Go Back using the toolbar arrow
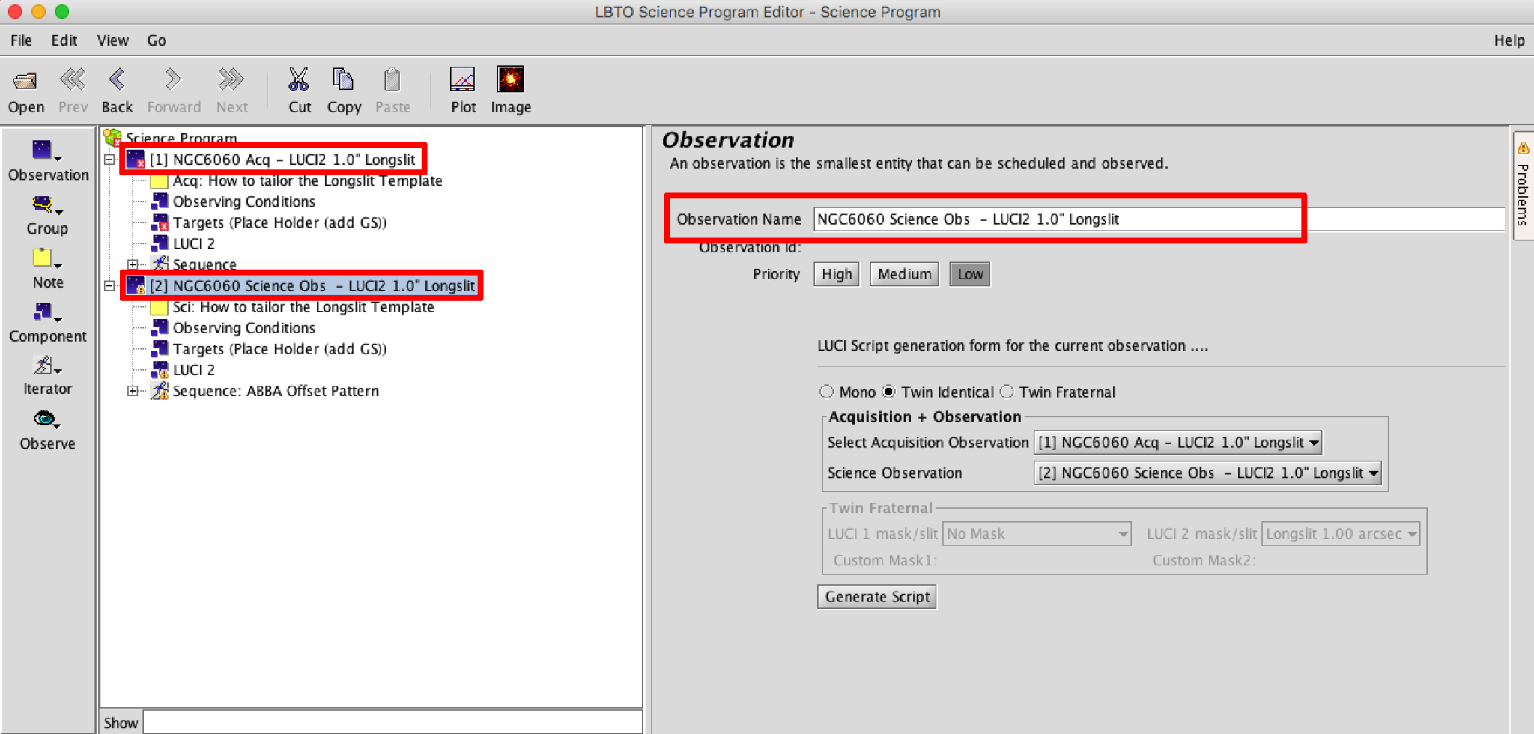Viewport: 1534px width, 734px height. click(x=117, y=79)
